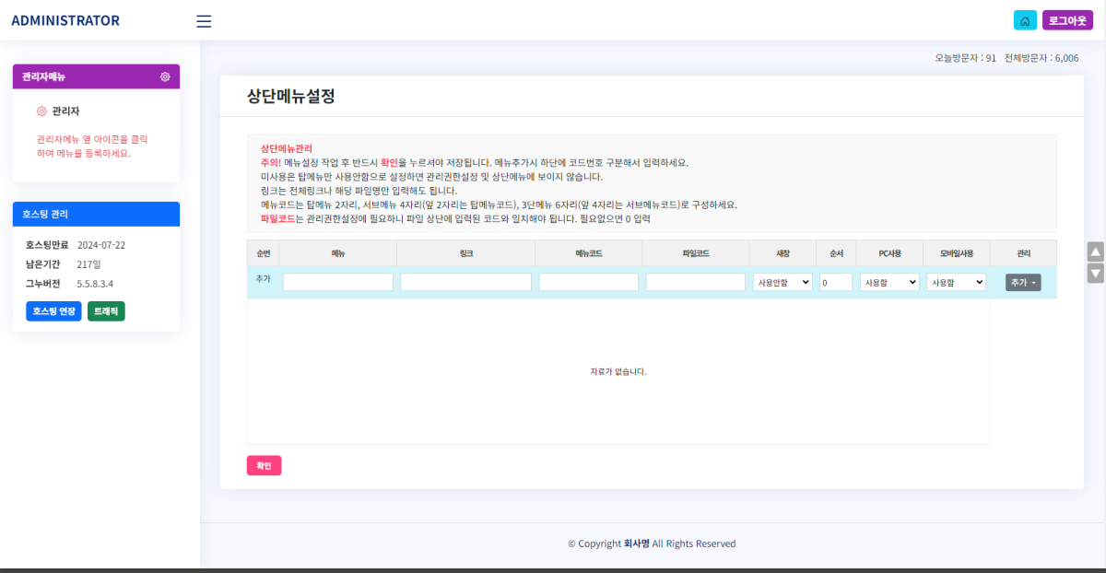Open the PC사용 dropdown
The width and height of the screenshot is (1106, 573).
point(889,282)
